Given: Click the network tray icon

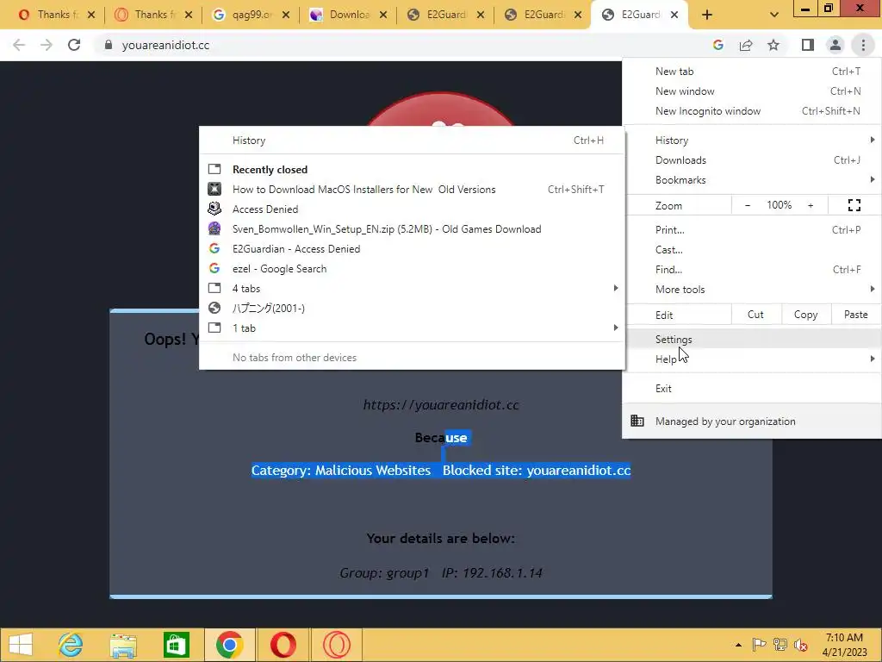Looking at the screenshot, I should (780, 645).
